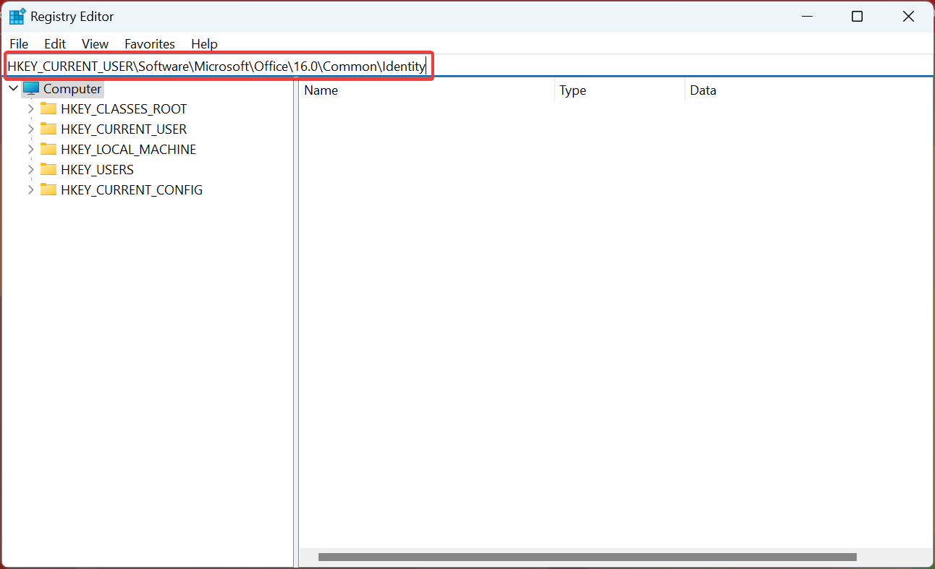Select the HKEY_CLASSES_ROOT label
This screenshot has width=935, height=569.
coord(124,109)
